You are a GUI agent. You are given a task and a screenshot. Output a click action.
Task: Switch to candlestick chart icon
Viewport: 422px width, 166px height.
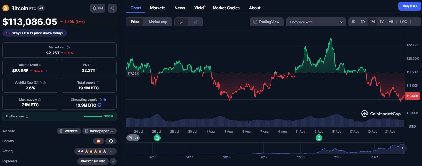click(x=196, y=22)
